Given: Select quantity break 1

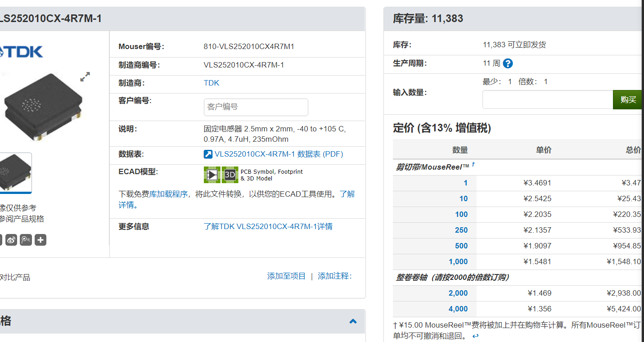Looking at the screenshot, I should click(465, 183).
